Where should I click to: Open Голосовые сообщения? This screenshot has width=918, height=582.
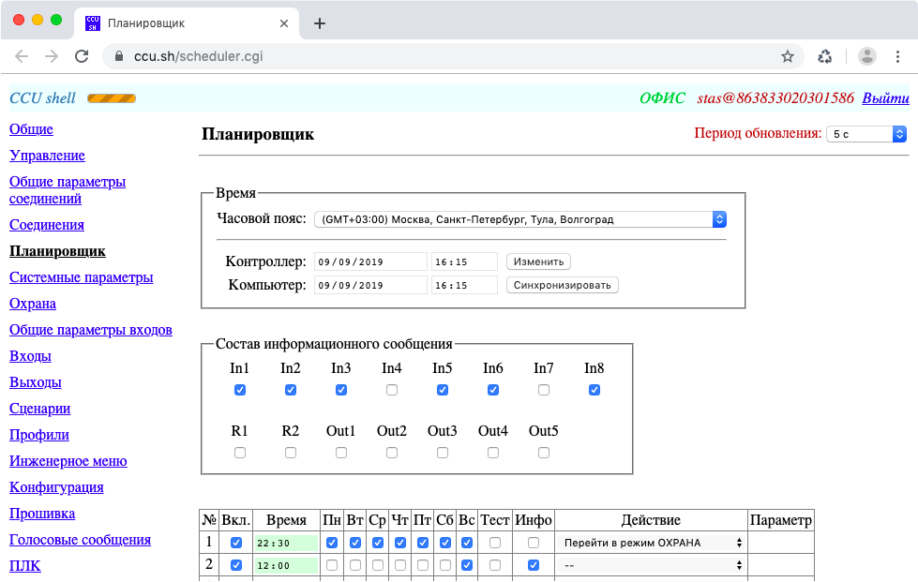click(81, 540)
